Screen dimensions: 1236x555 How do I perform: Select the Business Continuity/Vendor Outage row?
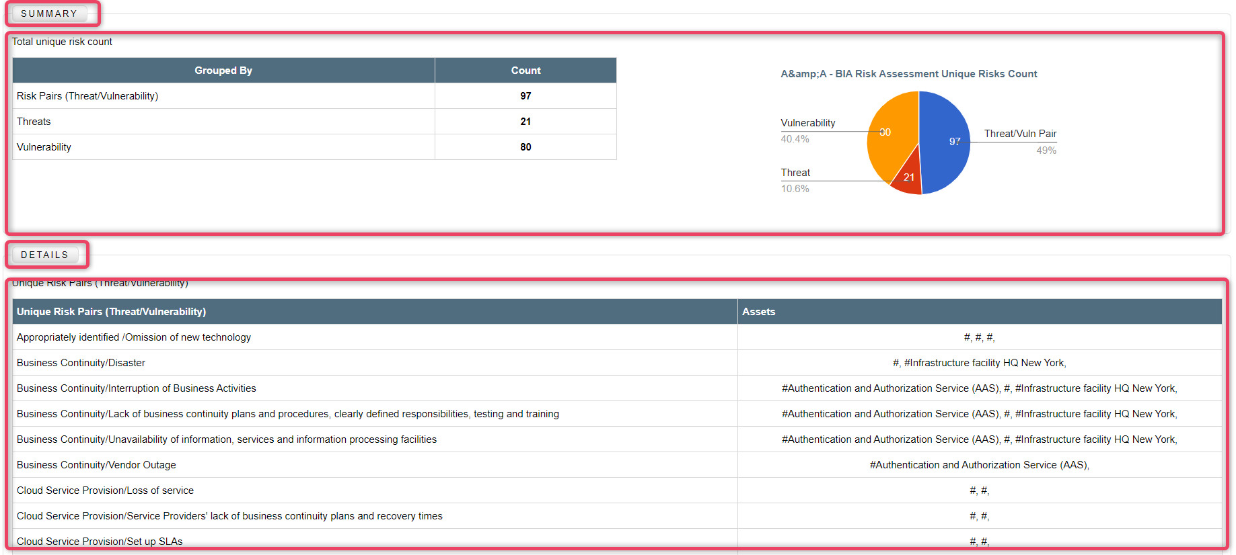click(617, 465)
